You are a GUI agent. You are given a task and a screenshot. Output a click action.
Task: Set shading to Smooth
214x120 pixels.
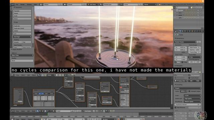click(x=18, y=42)
